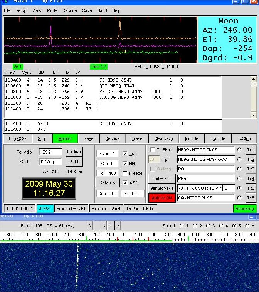Open the Decode menu
This screenshot has width=259, height=292.
(70, 10)
